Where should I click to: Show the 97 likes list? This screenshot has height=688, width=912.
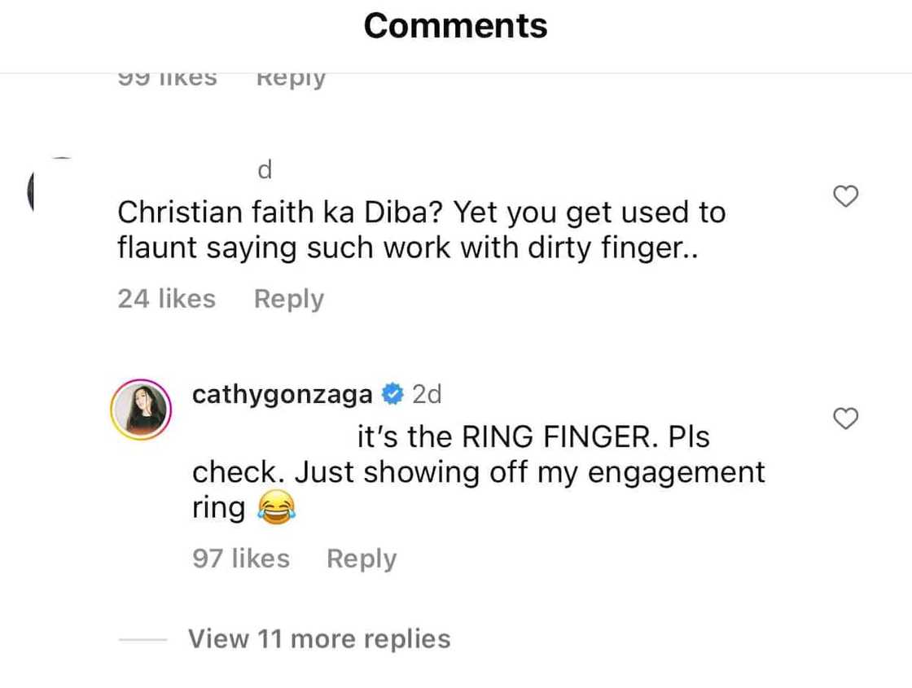tap(241, 559)
